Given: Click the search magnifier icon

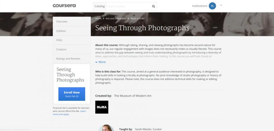Looking at the screenshot, I should click(154, 6).
